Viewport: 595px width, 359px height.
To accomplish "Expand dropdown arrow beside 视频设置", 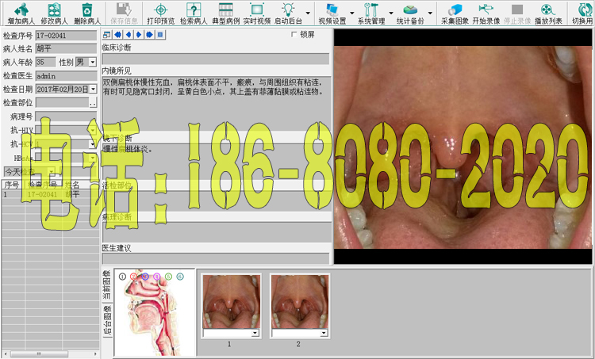I will click(x=351, y=13).
